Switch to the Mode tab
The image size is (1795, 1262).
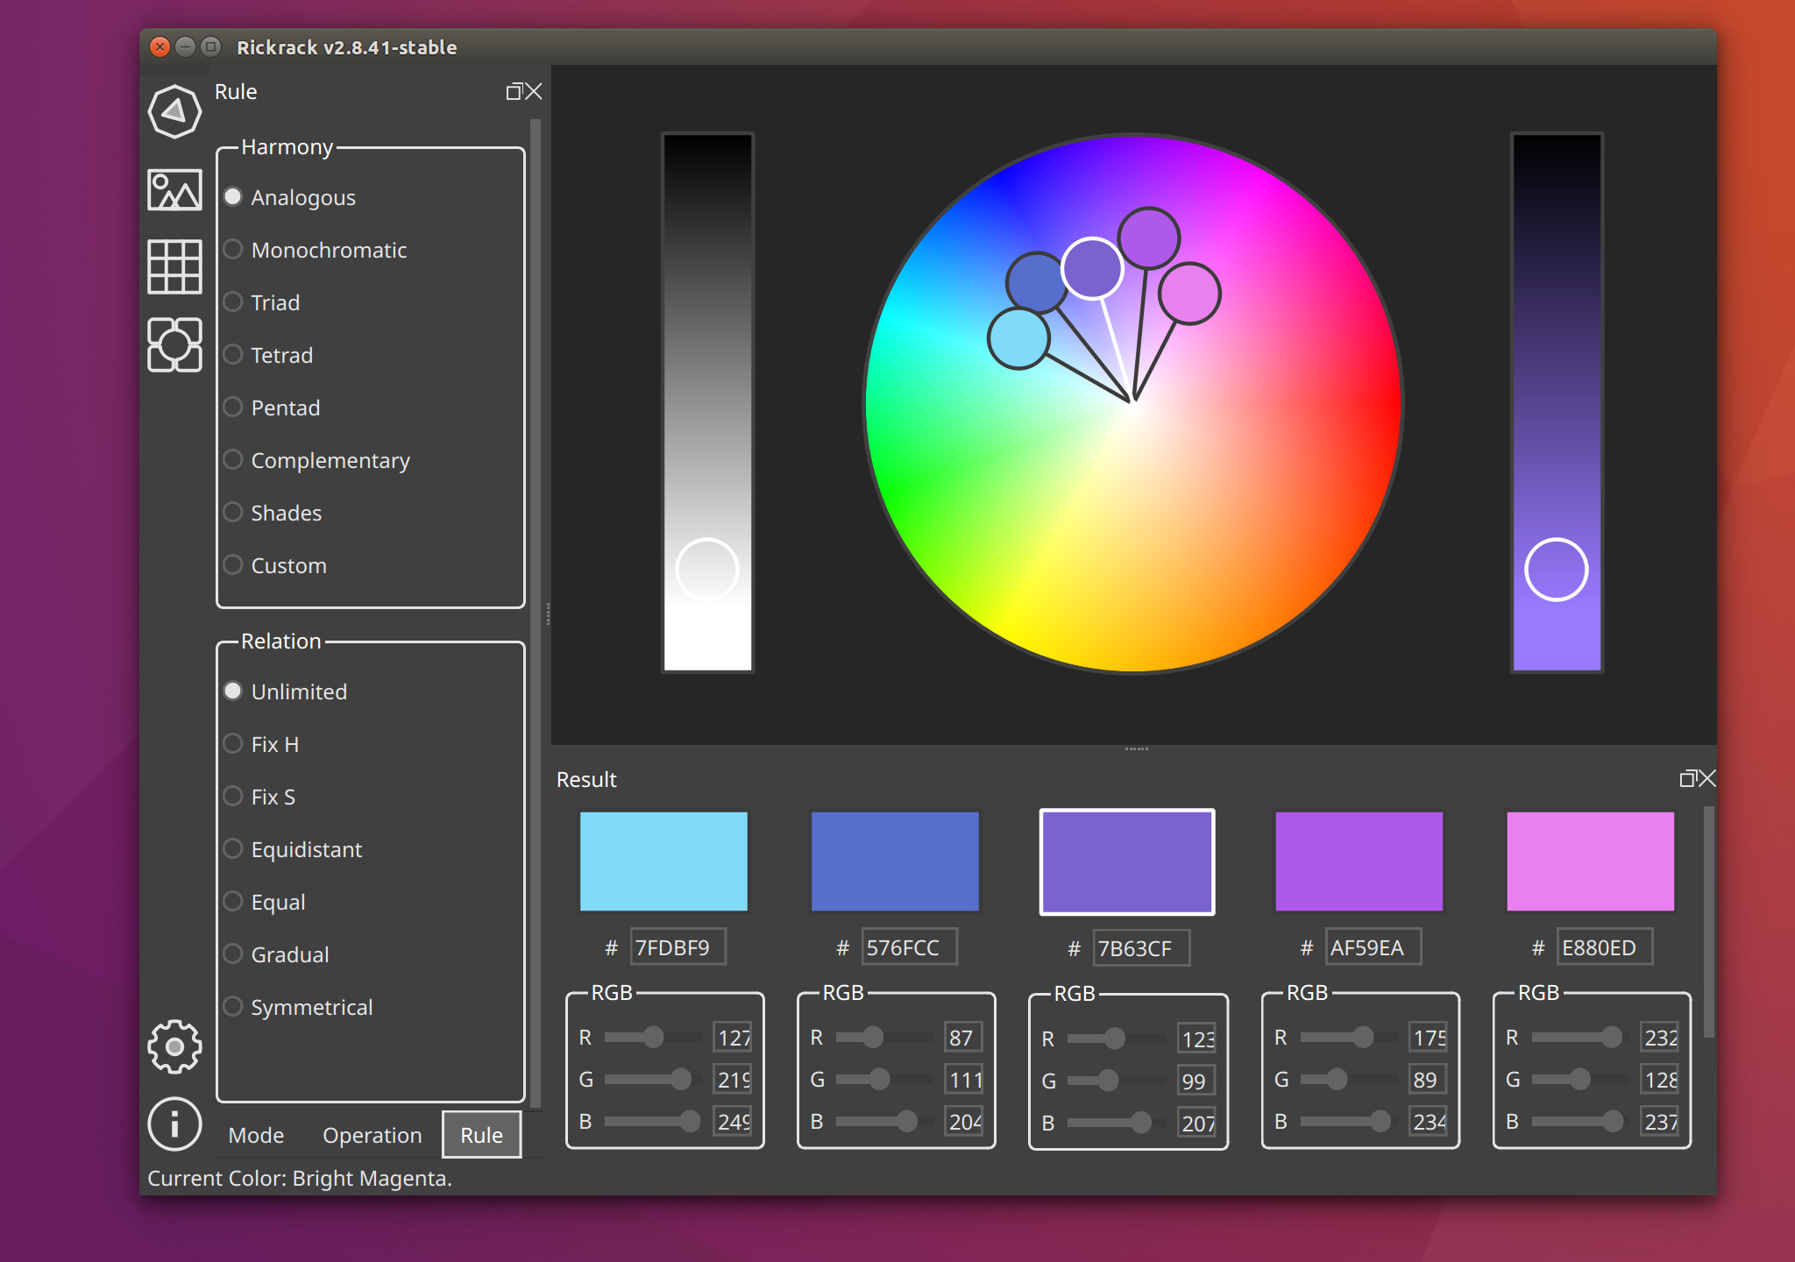click(x=256, y=1135)
